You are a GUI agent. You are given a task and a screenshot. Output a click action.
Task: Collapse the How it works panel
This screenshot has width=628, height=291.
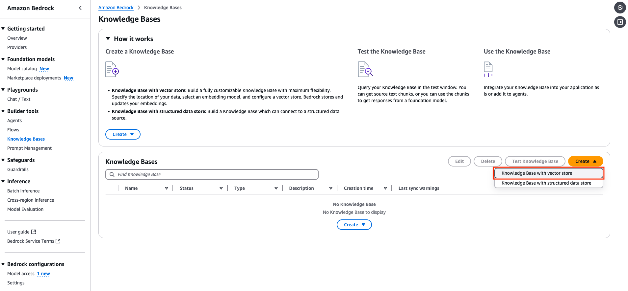tap(108, 39)
